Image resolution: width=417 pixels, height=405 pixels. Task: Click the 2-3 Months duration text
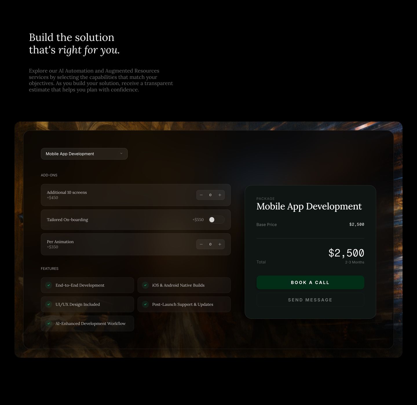pyautogui.click(x=355, y=262)
